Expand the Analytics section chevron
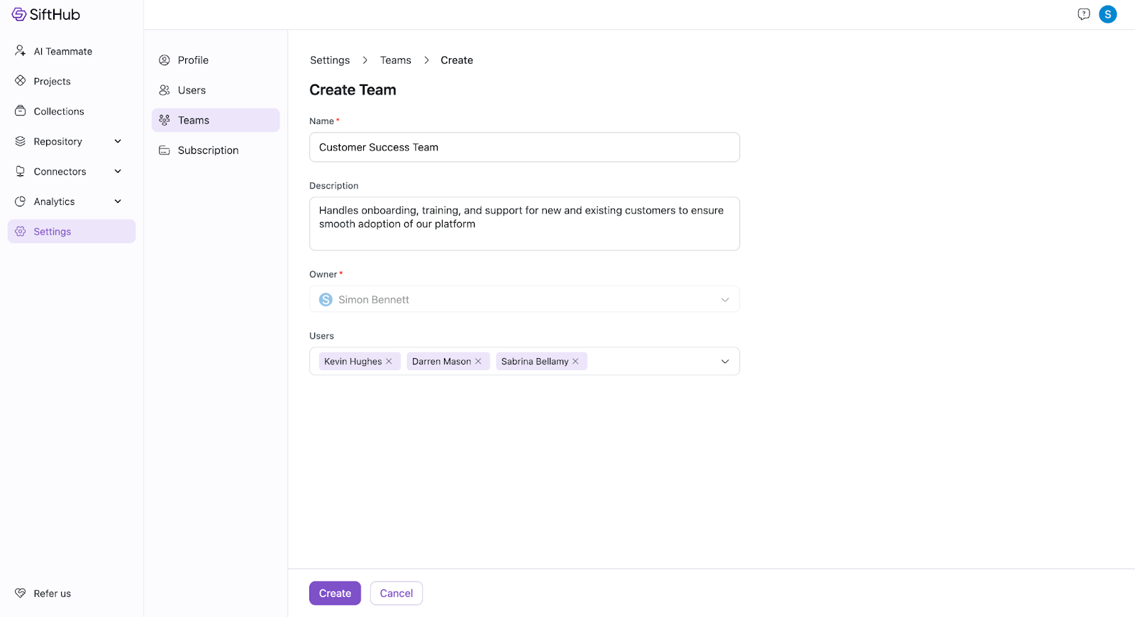 pos(118,201)
